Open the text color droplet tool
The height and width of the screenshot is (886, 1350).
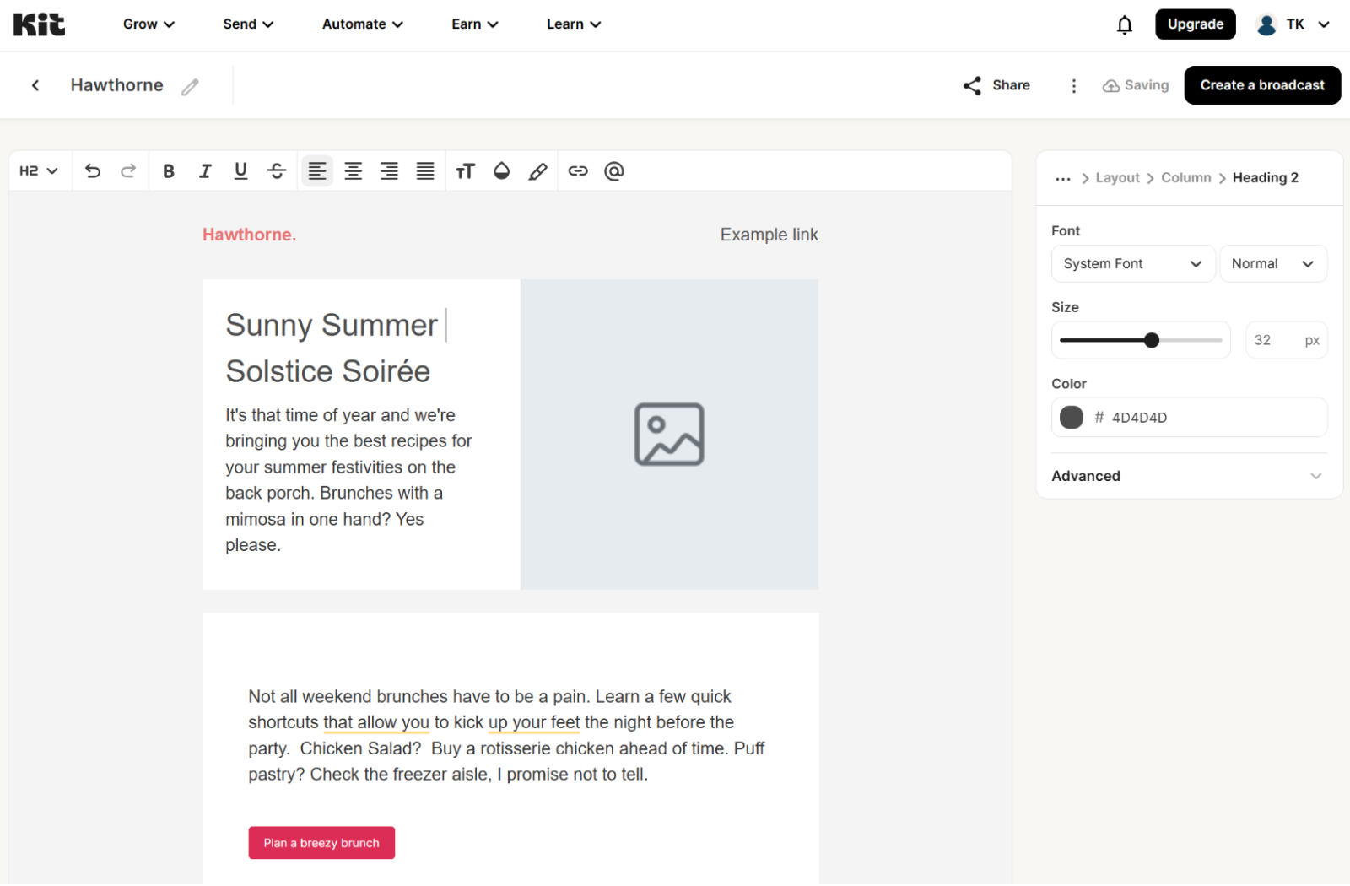(x=502, y=171)
